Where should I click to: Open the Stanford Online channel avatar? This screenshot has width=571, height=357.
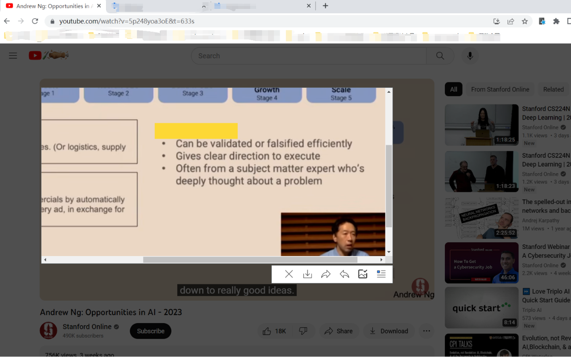pyautogui.click(x=49, y=331)
